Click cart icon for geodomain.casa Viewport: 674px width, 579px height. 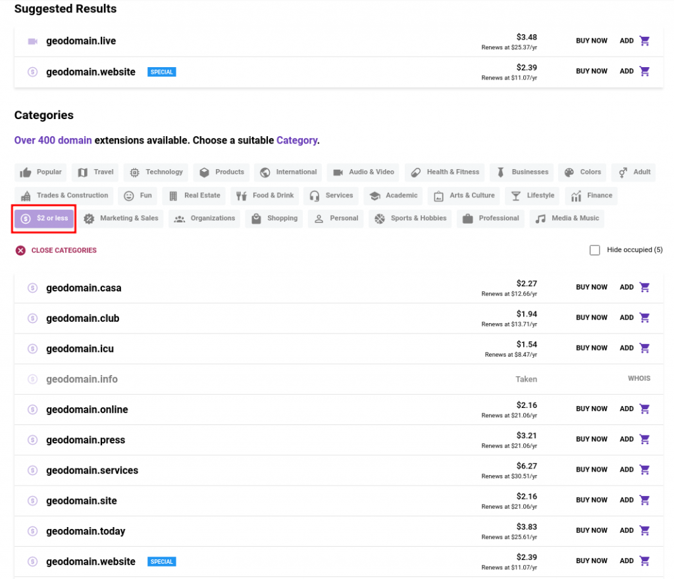(644, 287)
